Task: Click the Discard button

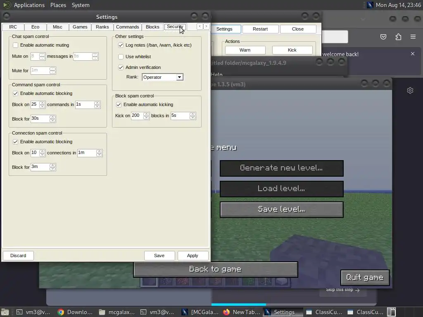Action: point(18,255)
